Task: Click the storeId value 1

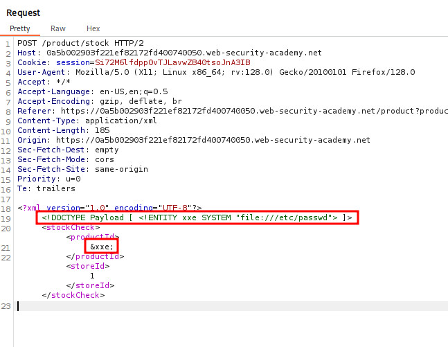Action: (x=92, y=276)
